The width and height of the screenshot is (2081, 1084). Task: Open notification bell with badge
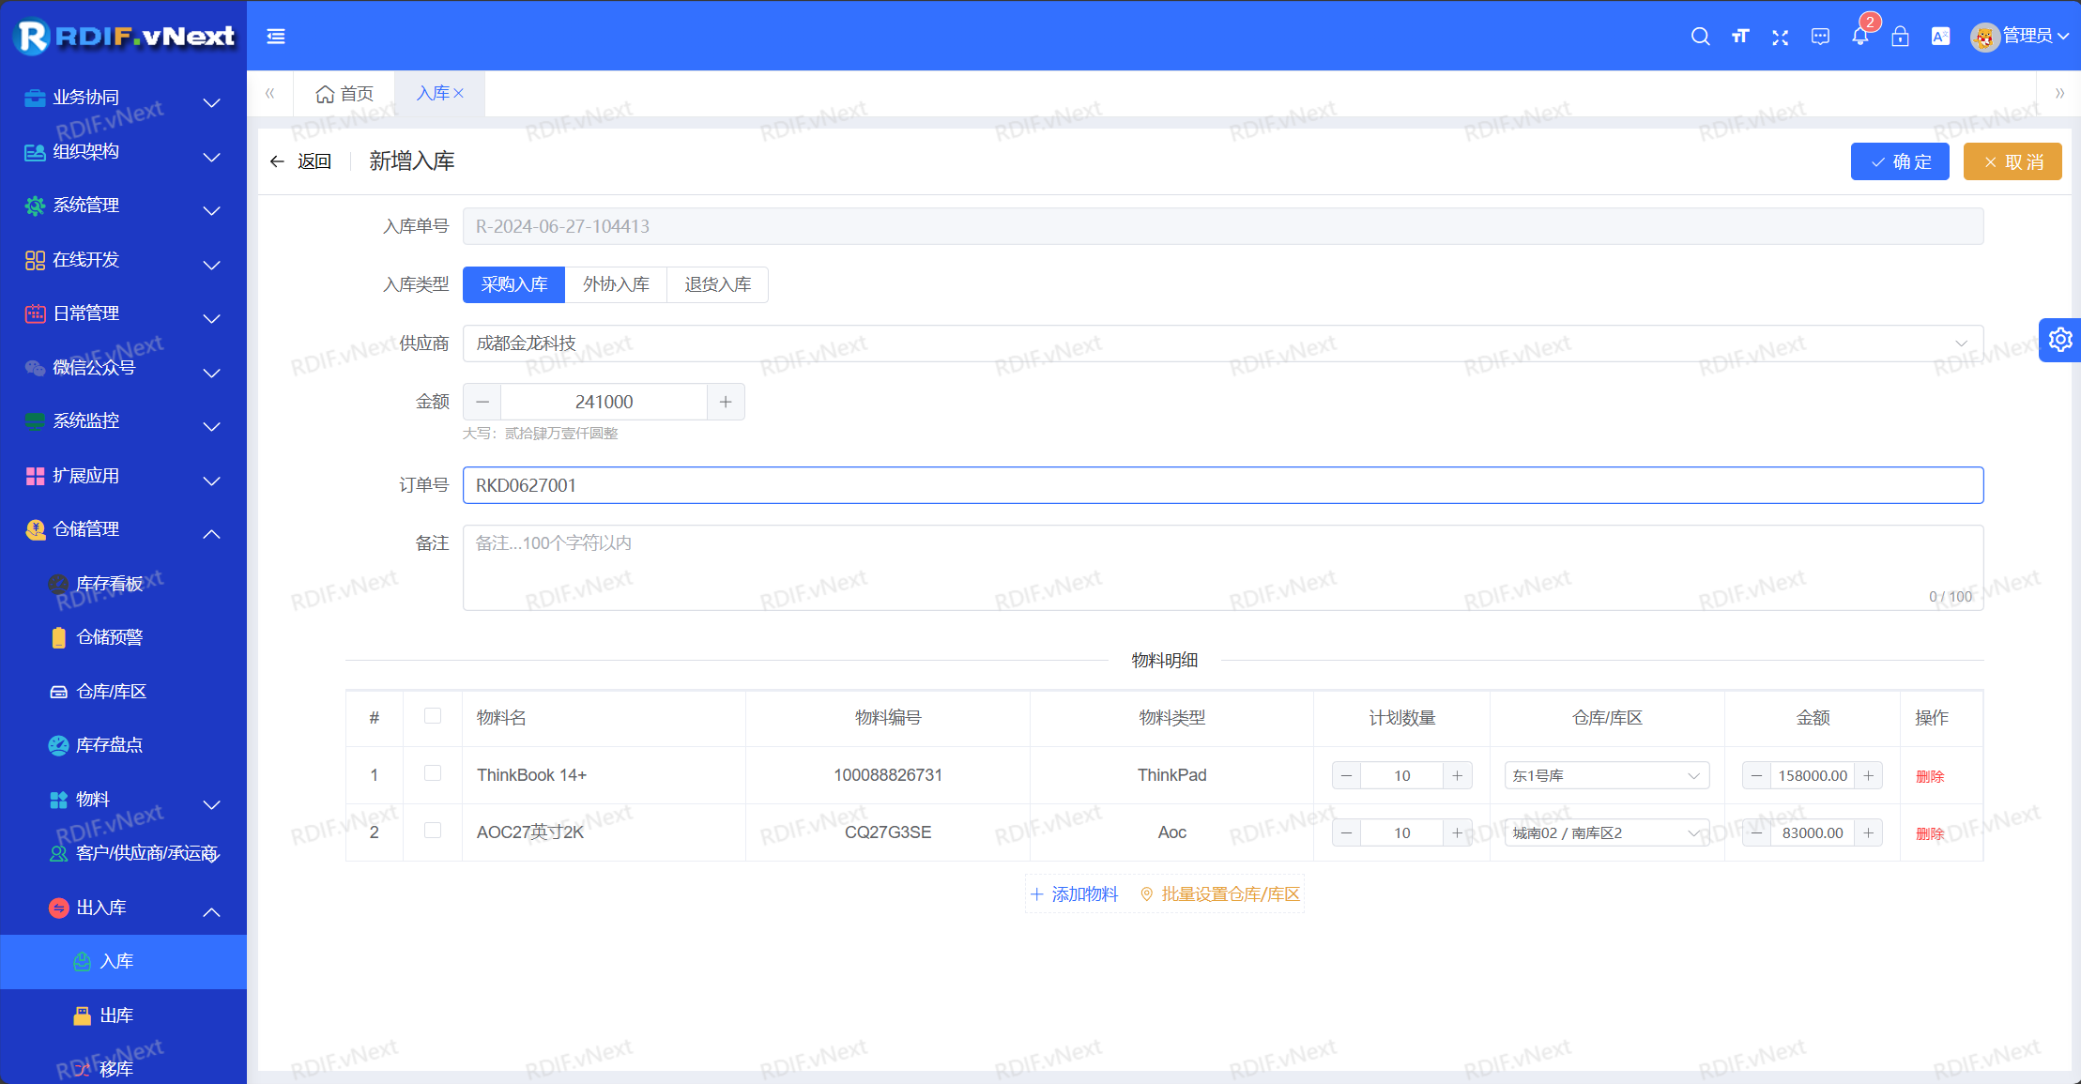click(1860, 37)
